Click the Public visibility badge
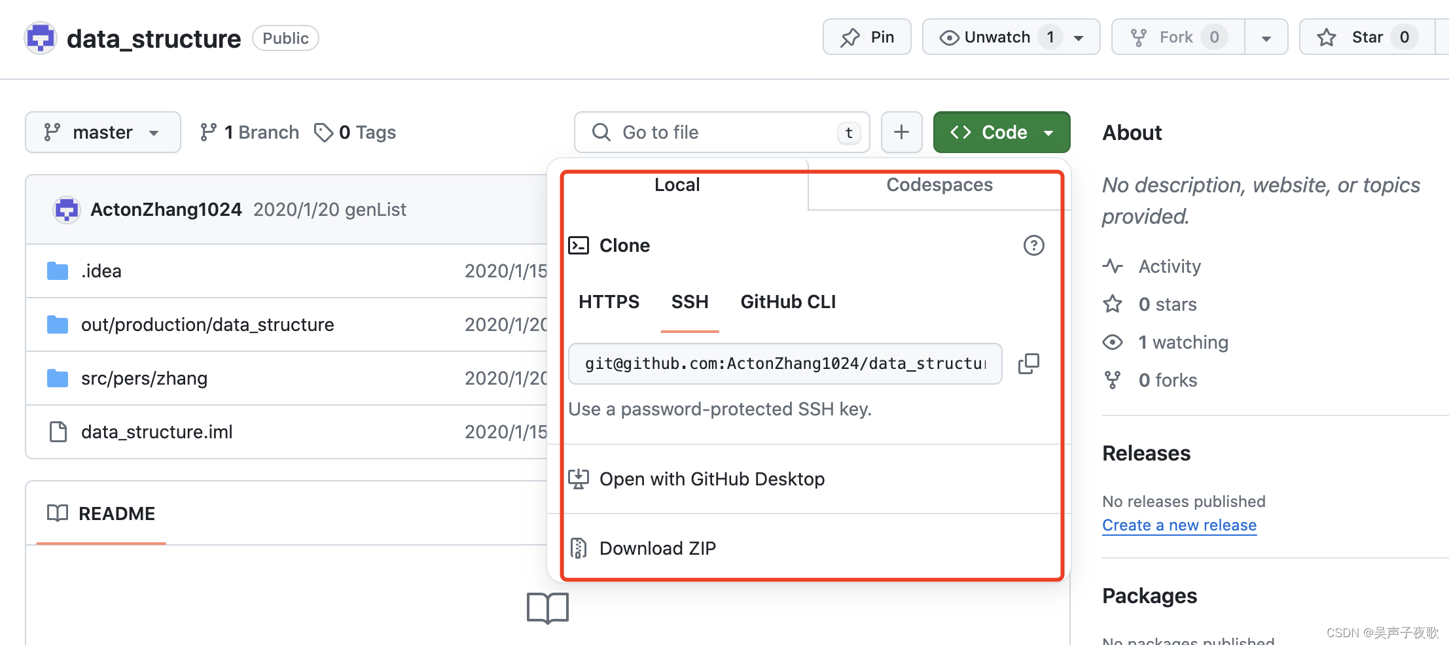Screen dimensions: 1449x645 pos(285,38)
